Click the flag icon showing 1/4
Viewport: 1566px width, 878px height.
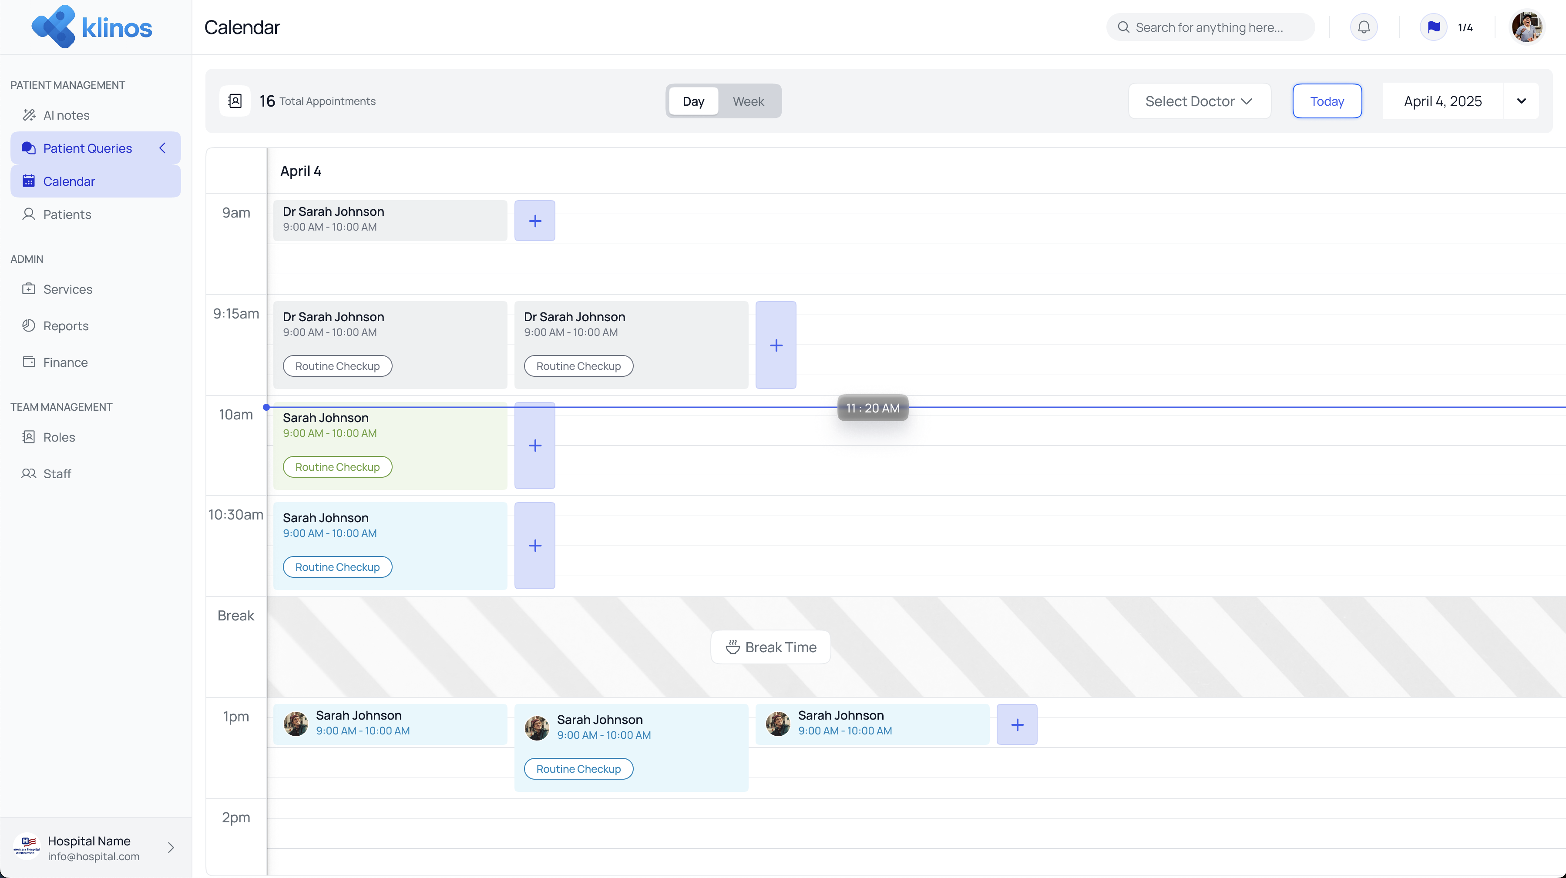pos(1434,27)
